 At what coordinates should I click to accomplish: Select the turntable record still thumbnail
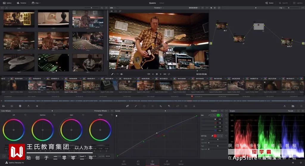(x=19, y=63)
